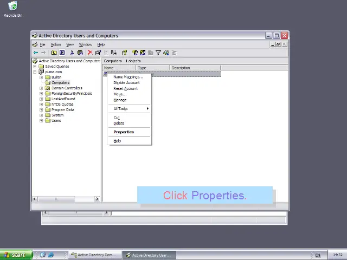Click the Back arrow toolbar icon
This screenshot has width=347, height=260.
(36, 53)
